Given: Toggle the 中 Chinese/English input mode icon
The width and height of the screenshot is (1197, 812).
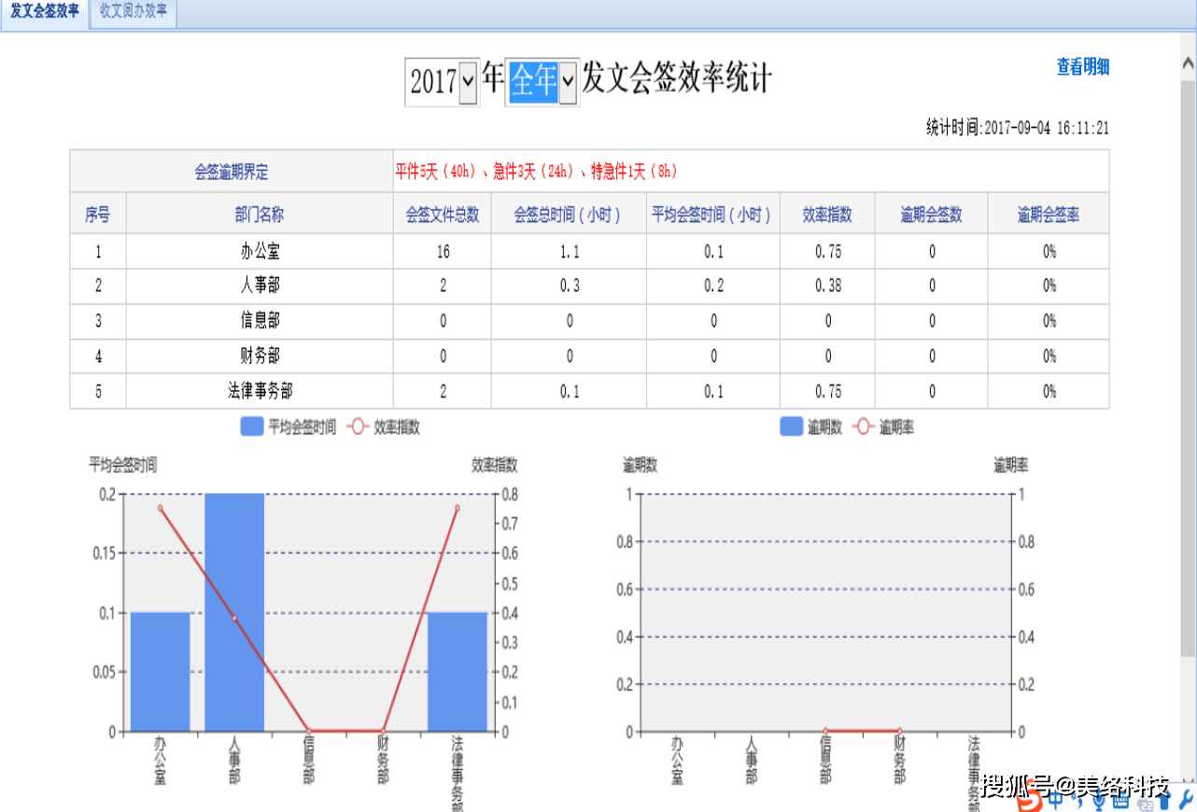Looking at the screenshot, I should click(1056, 801).
